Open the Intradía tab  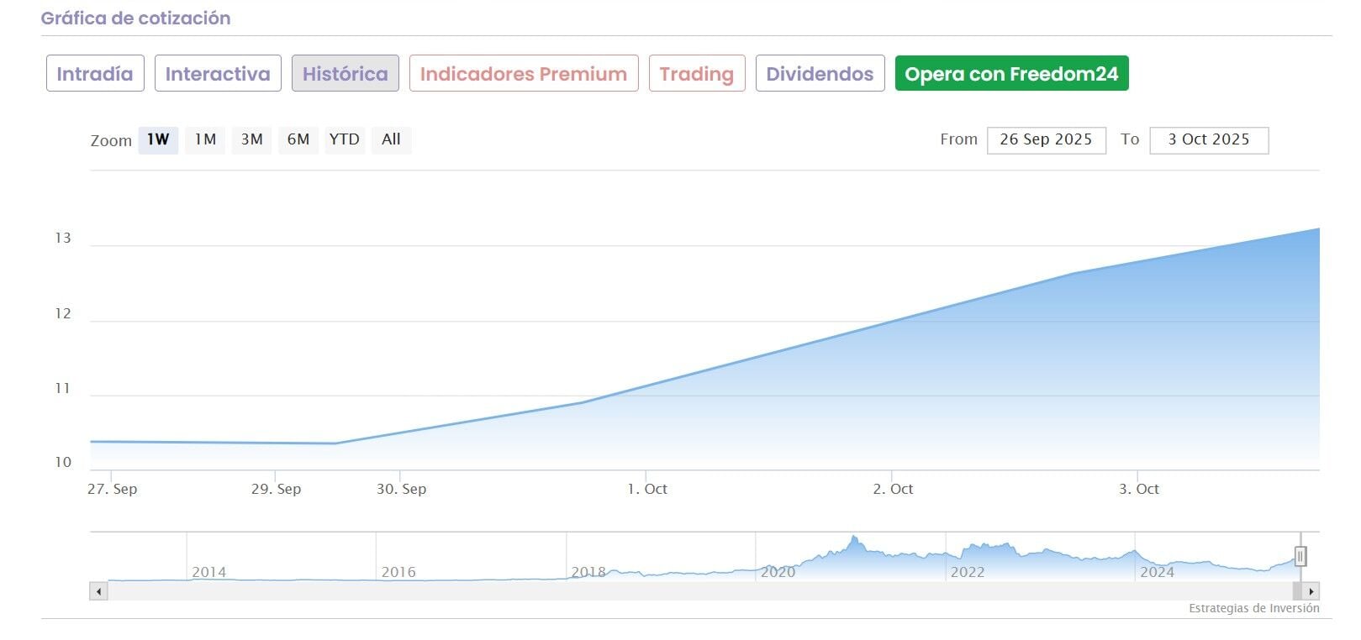(x=95, y=74)
